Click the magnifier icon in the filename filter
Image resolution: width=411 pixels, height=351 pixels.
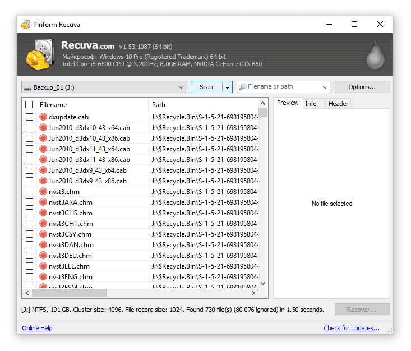[x=243, y=86]
